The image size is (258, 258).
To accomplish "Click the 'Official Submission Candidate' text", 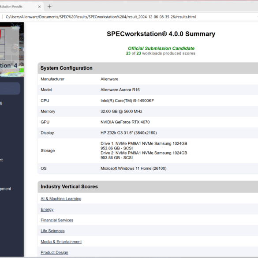I will pyautogui.click(x=161, y=49).
